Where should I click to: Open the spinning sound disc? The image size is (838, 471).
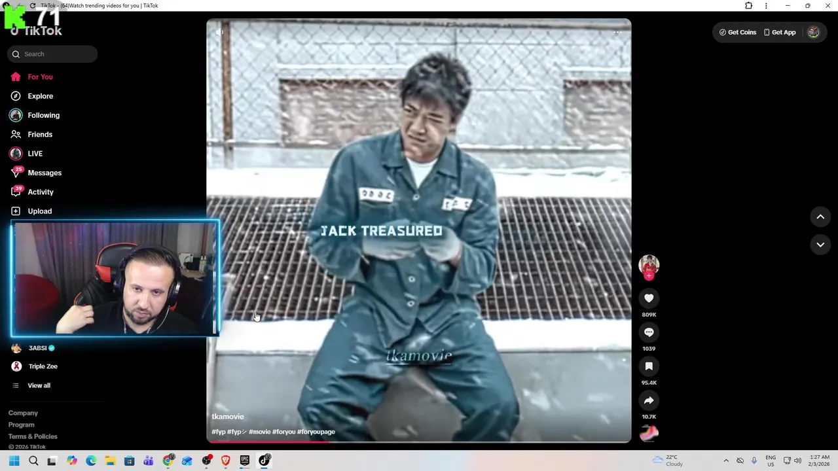tap(649, 433)
